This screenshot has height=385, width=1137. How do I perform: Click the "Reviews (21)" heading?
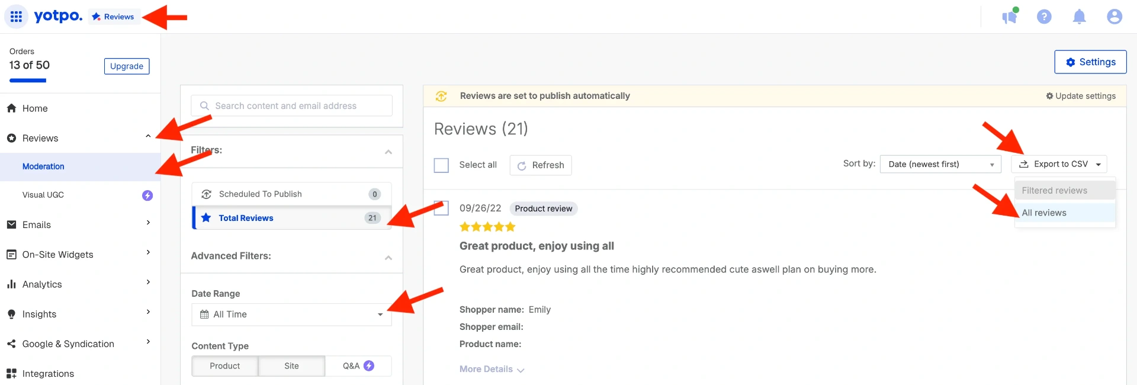[481, 129]
